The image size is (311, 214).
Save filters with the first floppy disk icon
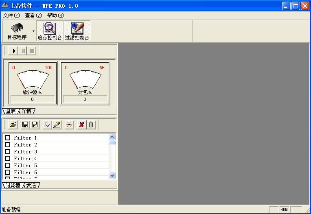(25, 124)
